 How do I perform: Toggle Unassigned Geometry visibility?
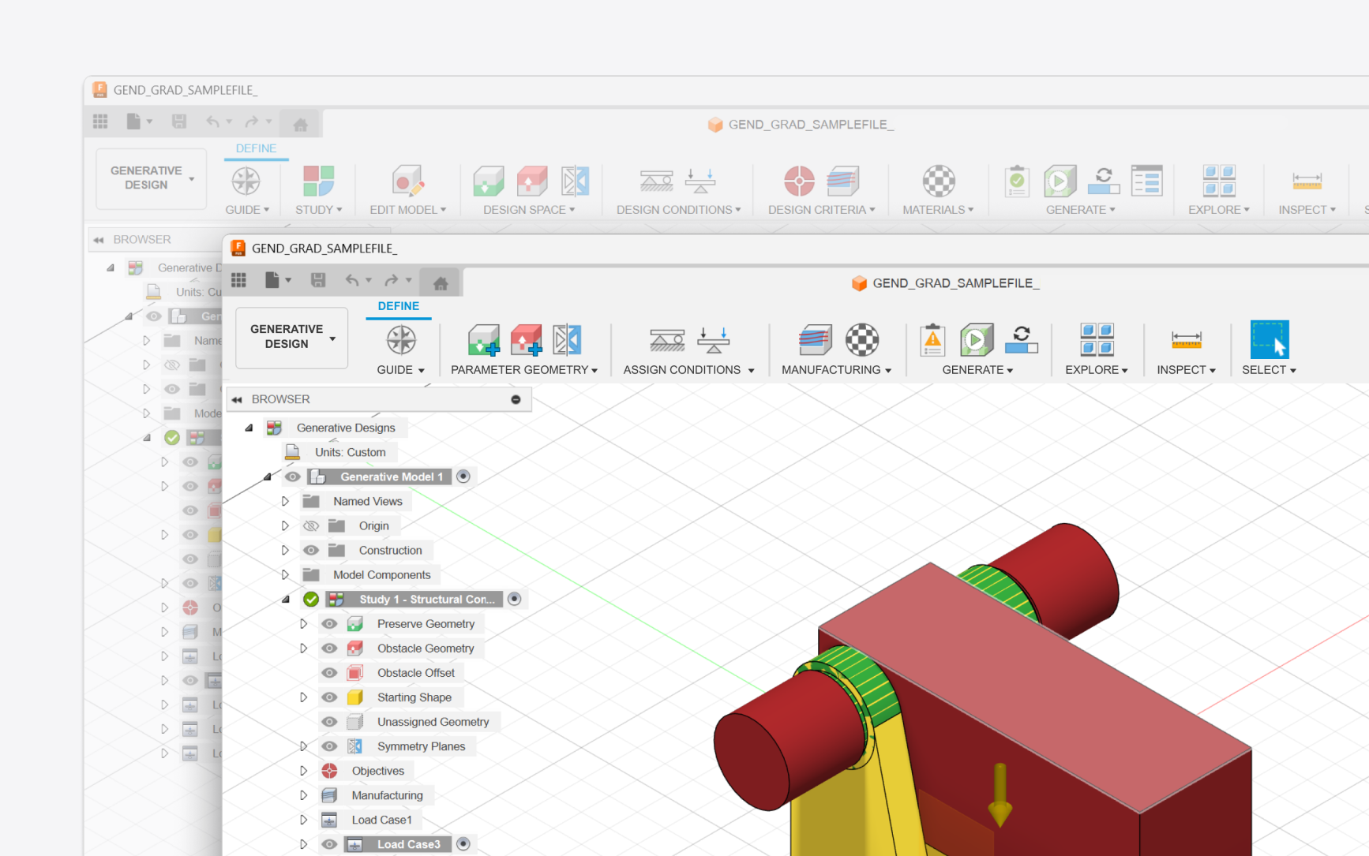[x=329, y=721]
